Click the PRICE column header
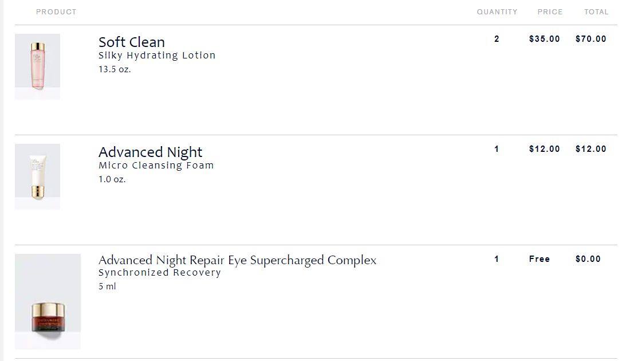The height and width of the screenshot is (361, 630). click(550, 12)
